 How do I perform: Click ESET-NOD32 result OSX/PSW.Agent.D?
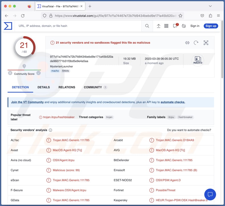pyautogui.click(x=168, y=180)
